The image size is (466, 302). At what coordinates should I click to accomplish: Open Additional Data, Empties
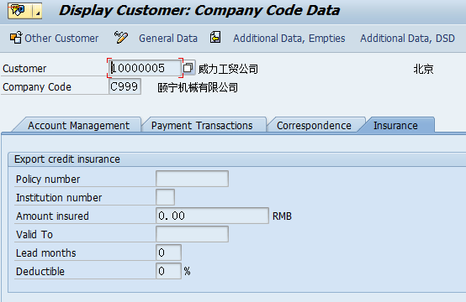coord(289,39)
